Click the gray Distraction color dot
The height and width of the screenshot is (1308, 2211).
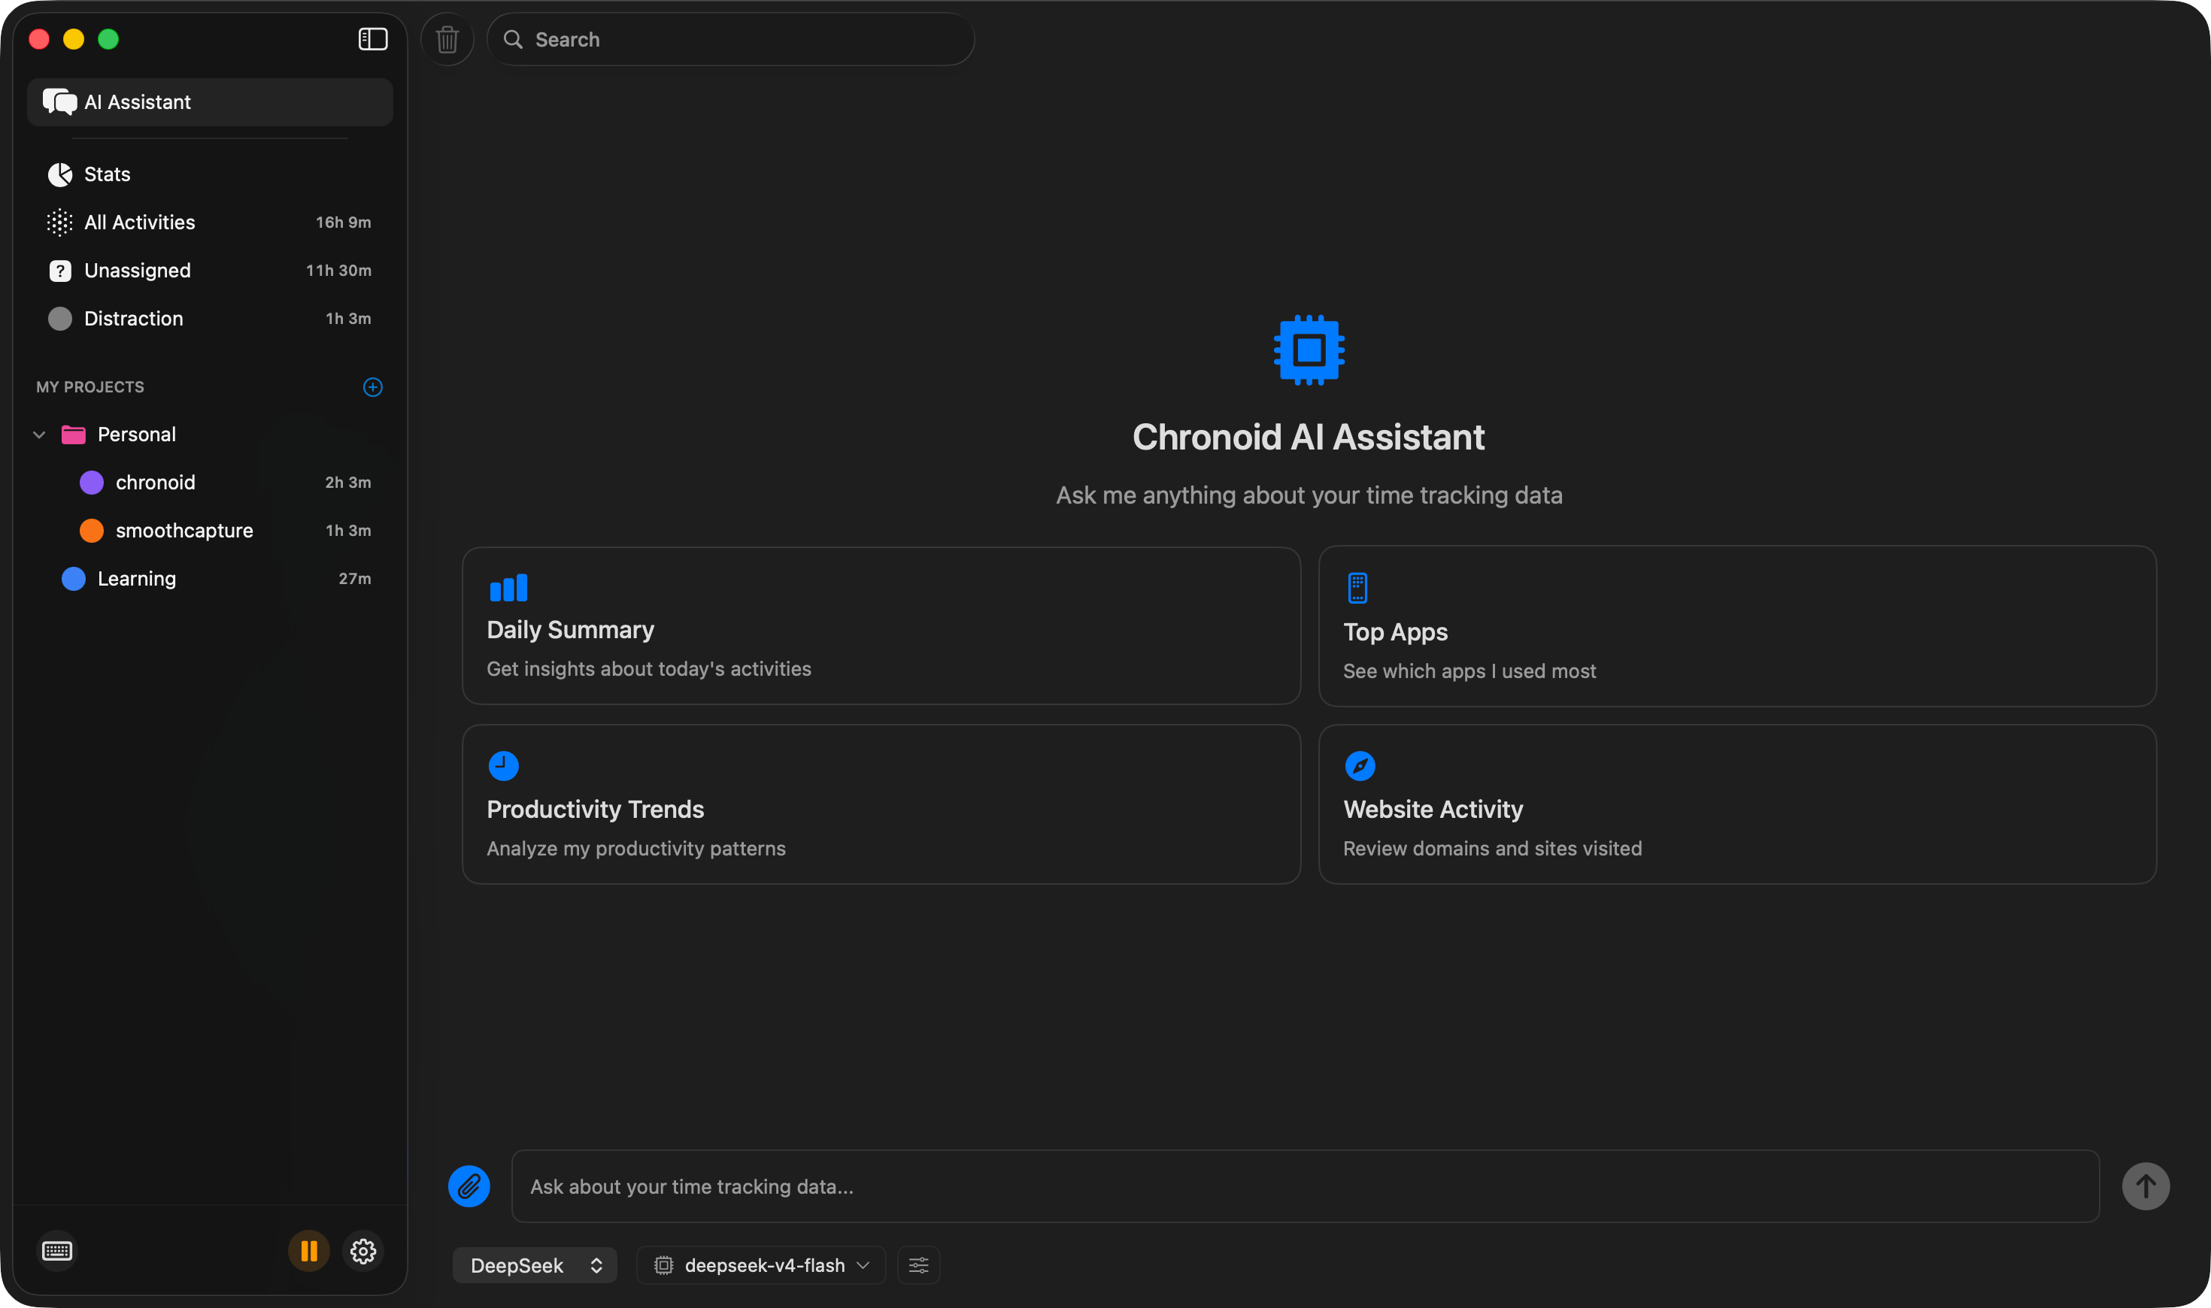(60, 318)
